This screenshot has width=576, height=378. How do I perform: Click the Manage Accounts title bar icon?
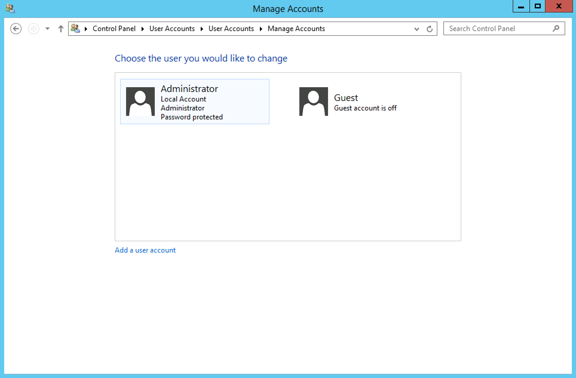coord(10,8)
